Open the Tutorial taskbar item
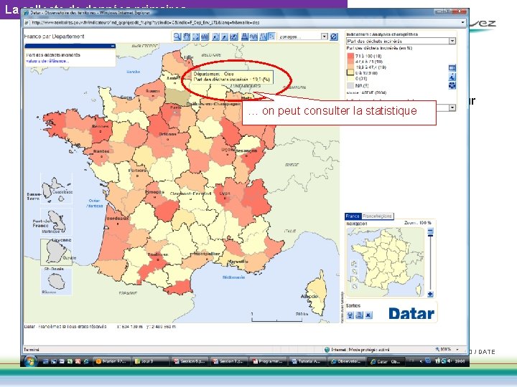The image size is (517, 387). coord(307,361)
